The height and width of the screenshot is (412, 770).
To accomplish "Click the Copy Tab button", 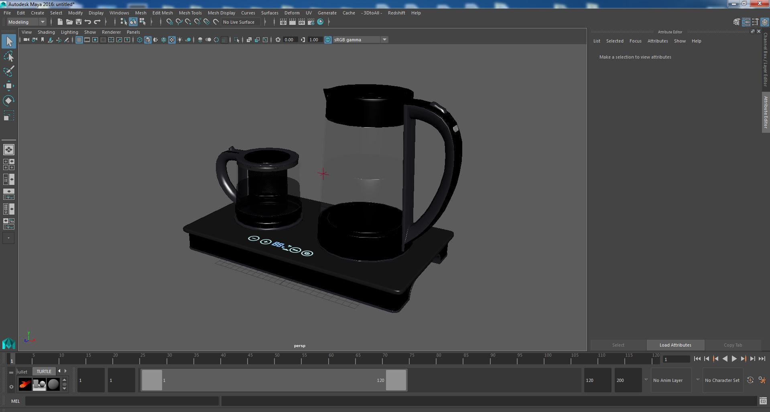I will [733, 345].
